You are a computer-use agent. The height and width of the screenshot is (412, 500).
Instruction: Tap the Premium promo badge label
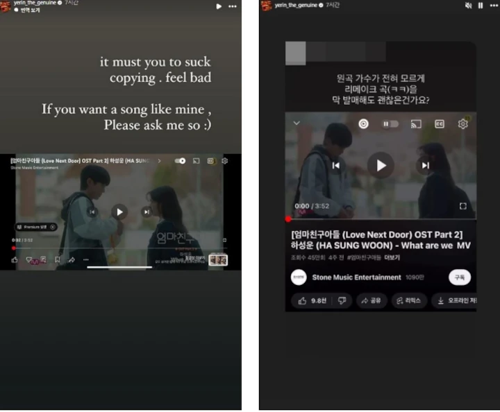(x=33, y=227)
